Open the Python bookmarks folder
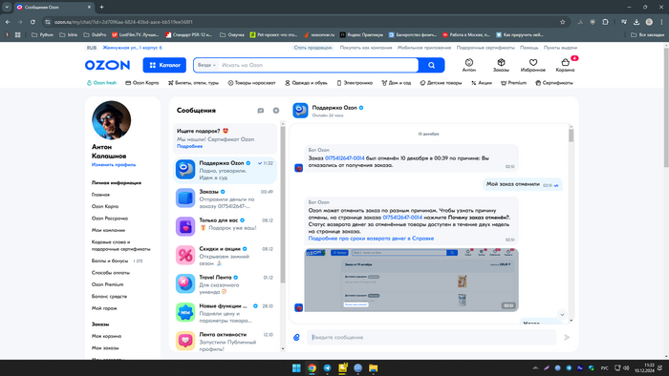The width and height of the screenshot is (669, 376). pos(42,35)
